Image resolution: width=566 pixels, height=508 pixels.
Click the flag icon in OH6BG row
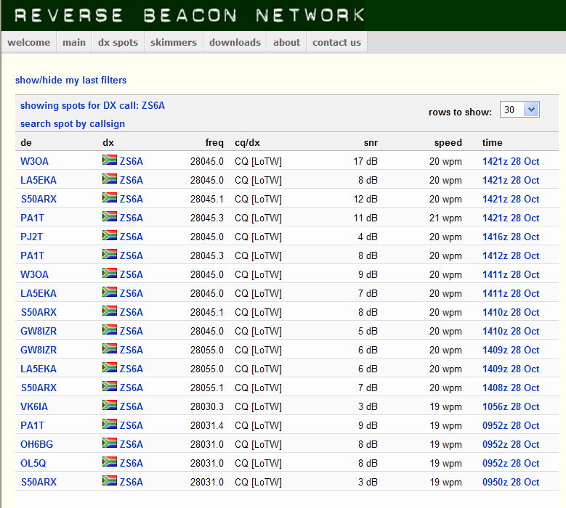(110, 443)
